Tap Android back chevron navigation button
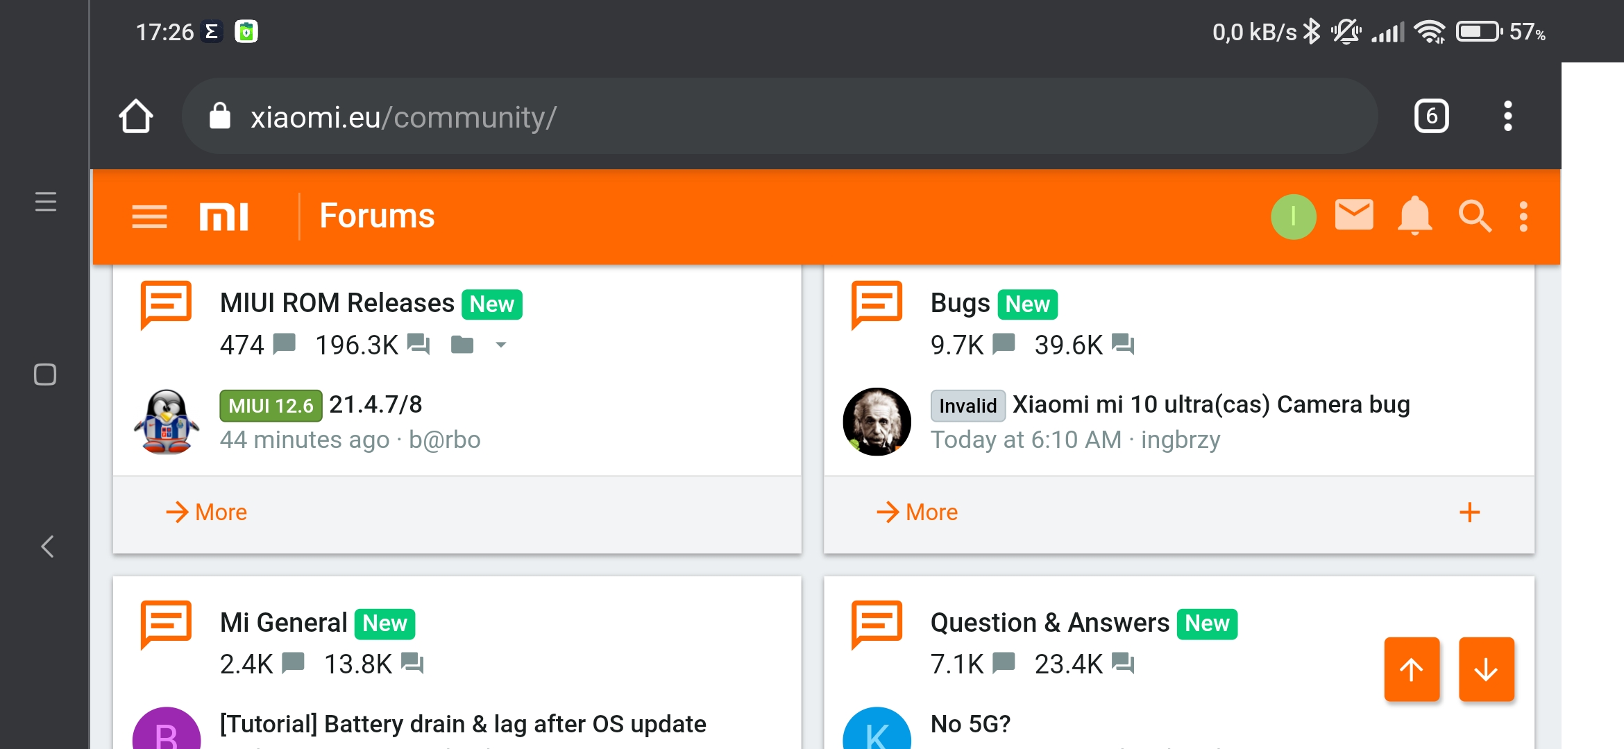1624x749 pixels. pyautogui.click(x=46, y=546)
